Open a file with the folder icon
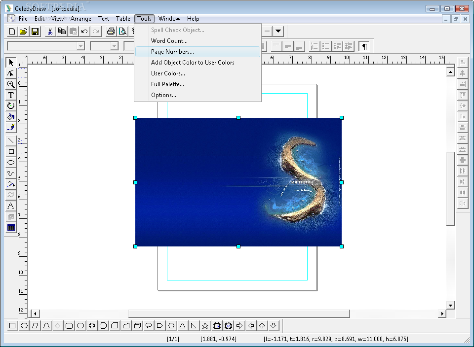 (x=24, y=32)
